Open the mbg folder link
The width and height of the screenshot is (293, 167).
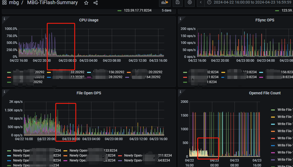(x=14, y=3)
